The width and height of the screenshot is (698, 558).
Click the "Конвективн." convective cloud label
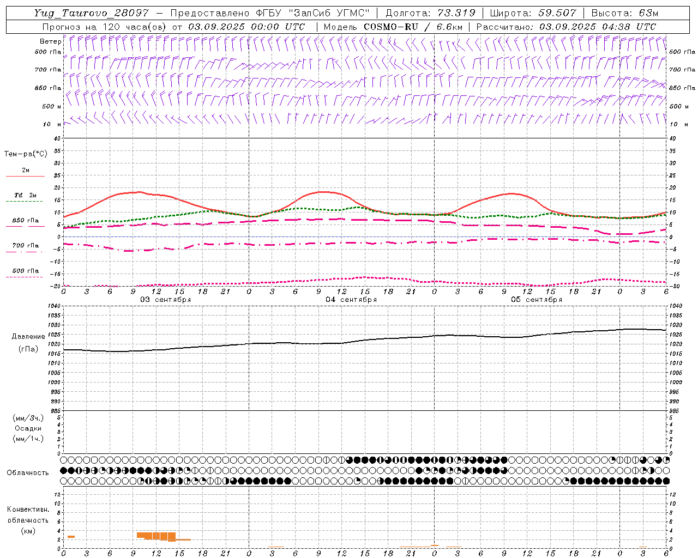click(x=28, y=510)
